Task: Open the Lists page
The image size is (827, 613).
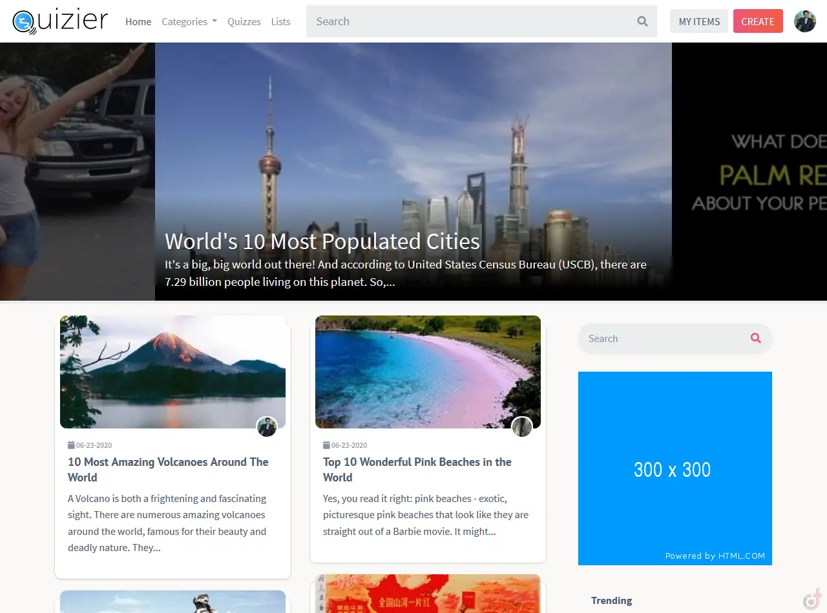Action: [x=280, y=21]
